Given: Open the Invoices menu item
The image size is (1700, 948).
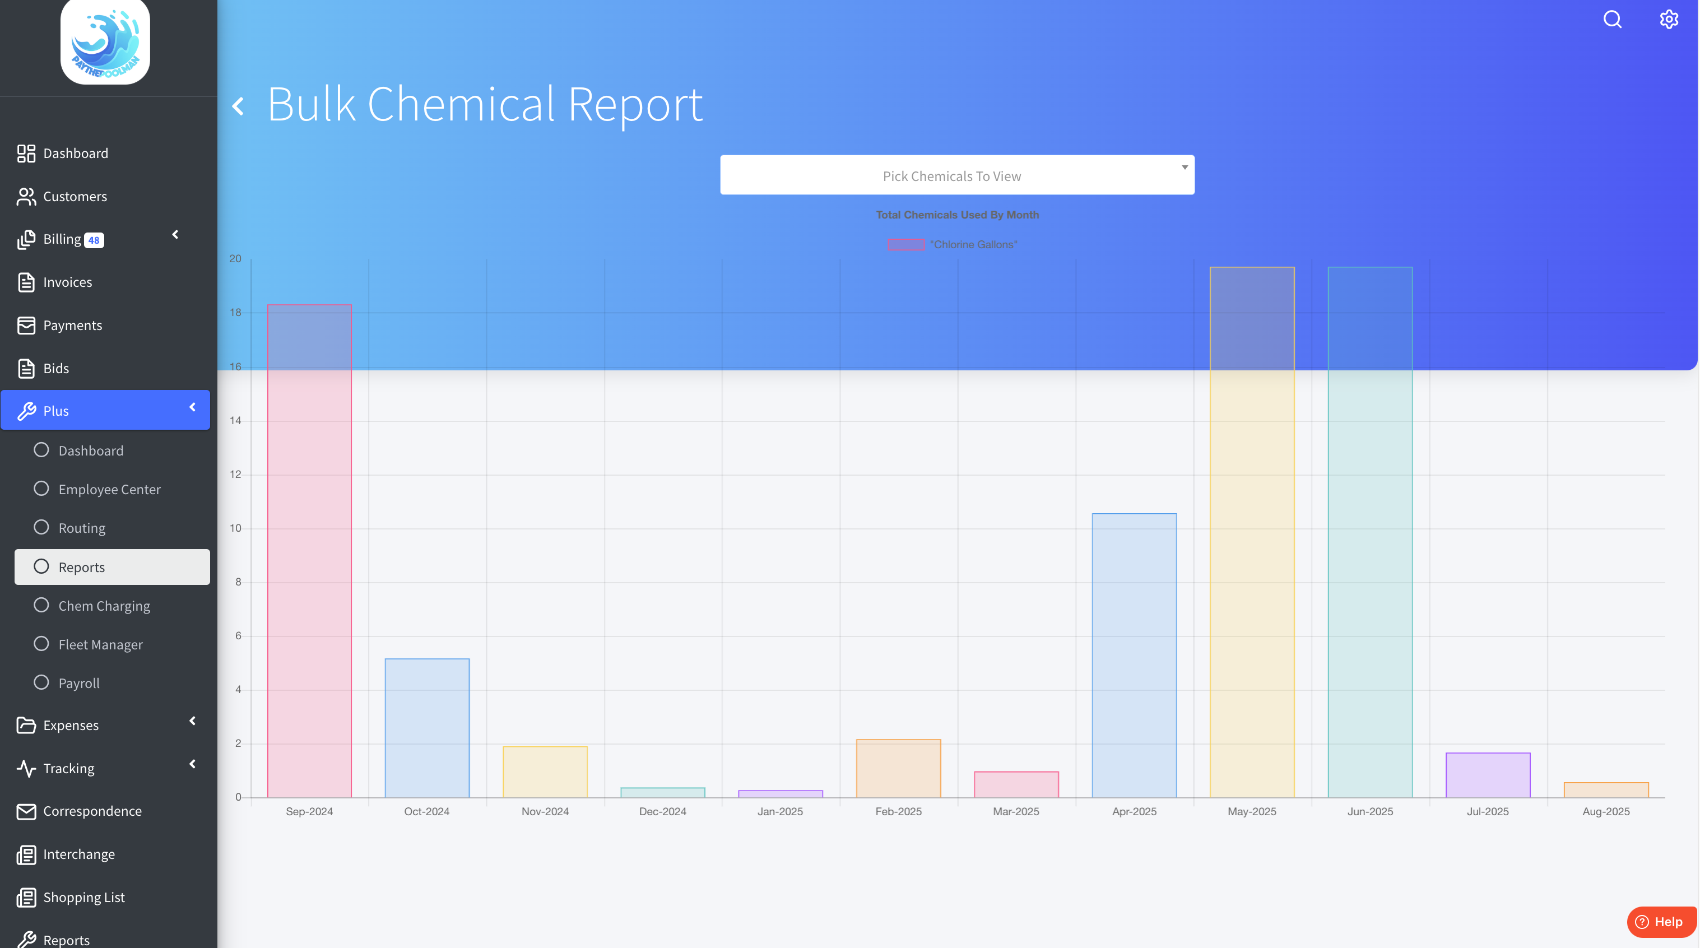Looking at the screenshot, I should 67,282.
